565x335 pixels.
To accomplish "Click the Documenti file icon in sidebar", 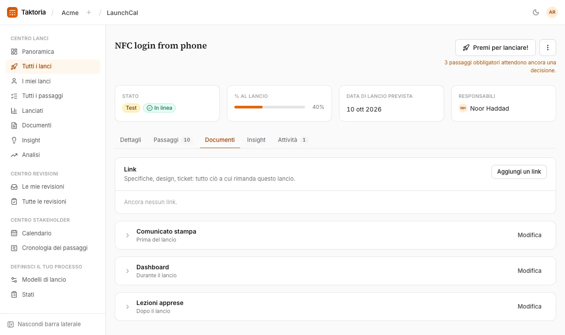I will point(14,125).
